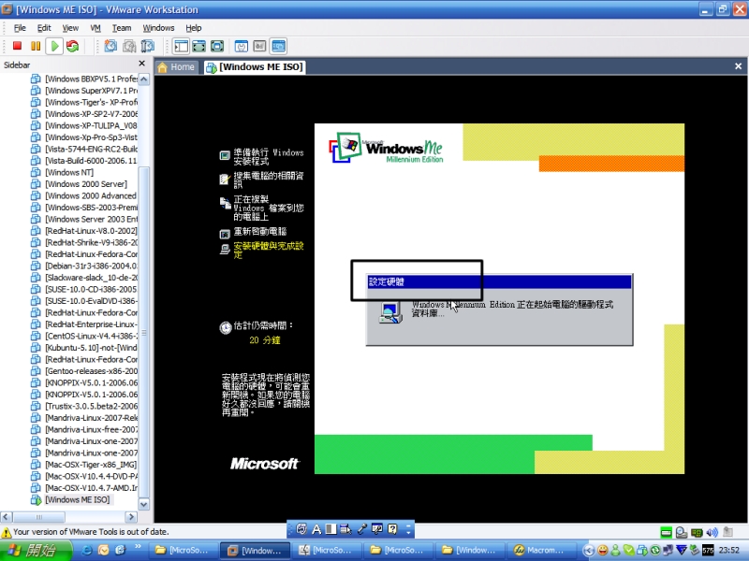This screenshot has width=749, height=561.
Task: Switch to the Home tab
Action: (176, 67)
